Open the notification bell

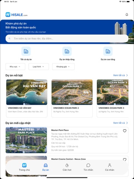point(127,15)
